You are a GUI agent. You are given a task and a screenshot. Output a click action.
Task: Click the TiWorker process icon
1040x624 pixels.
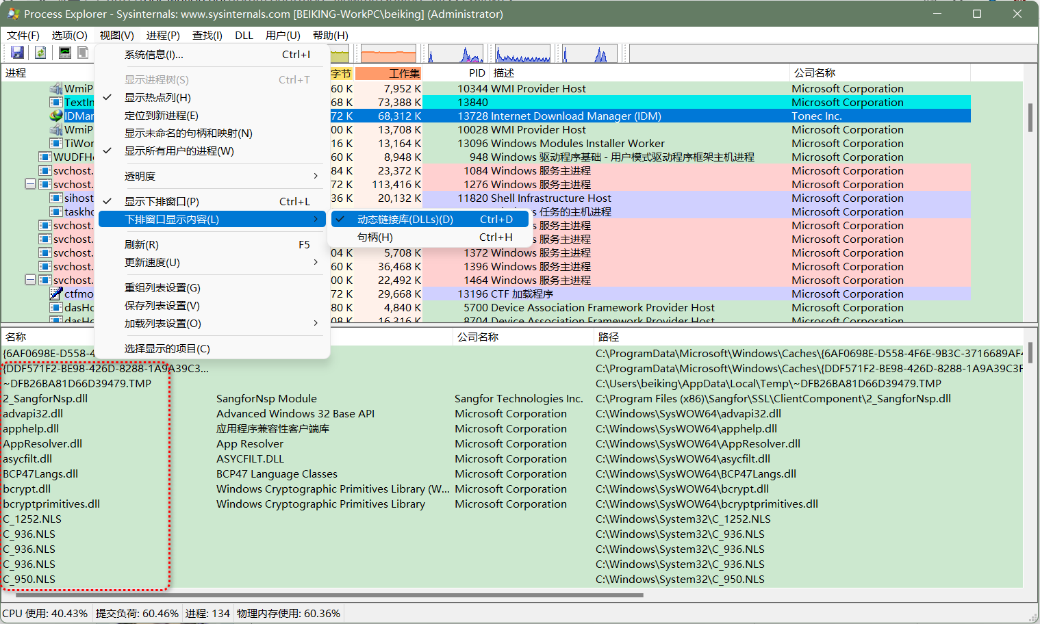(57, 144)
